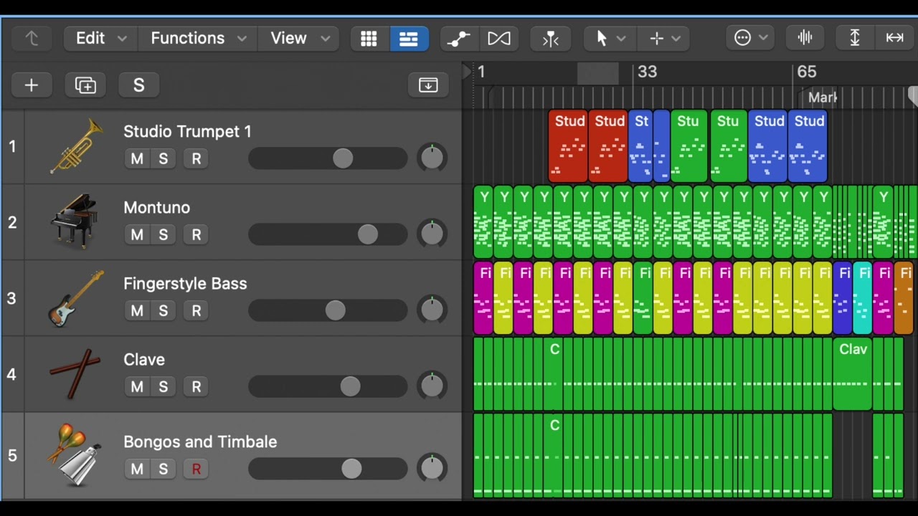This screenshot has width=918, height=516.
Task: Open the Functions dropdown menu
Action: coord(198,39)
